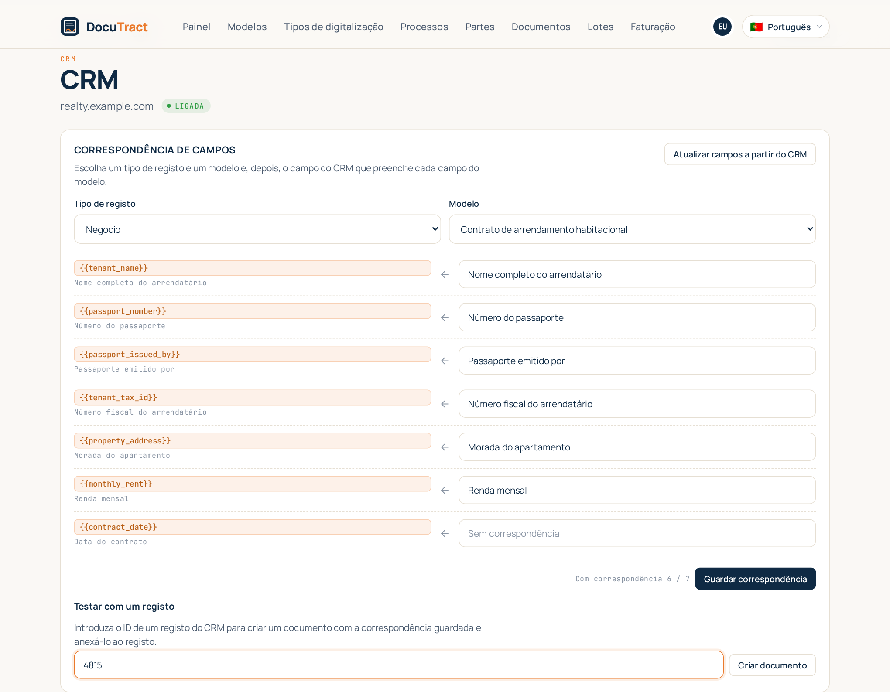890x692 pixels.
Task: Open mapping field Morada do apartamento
Action: point(637,447)
